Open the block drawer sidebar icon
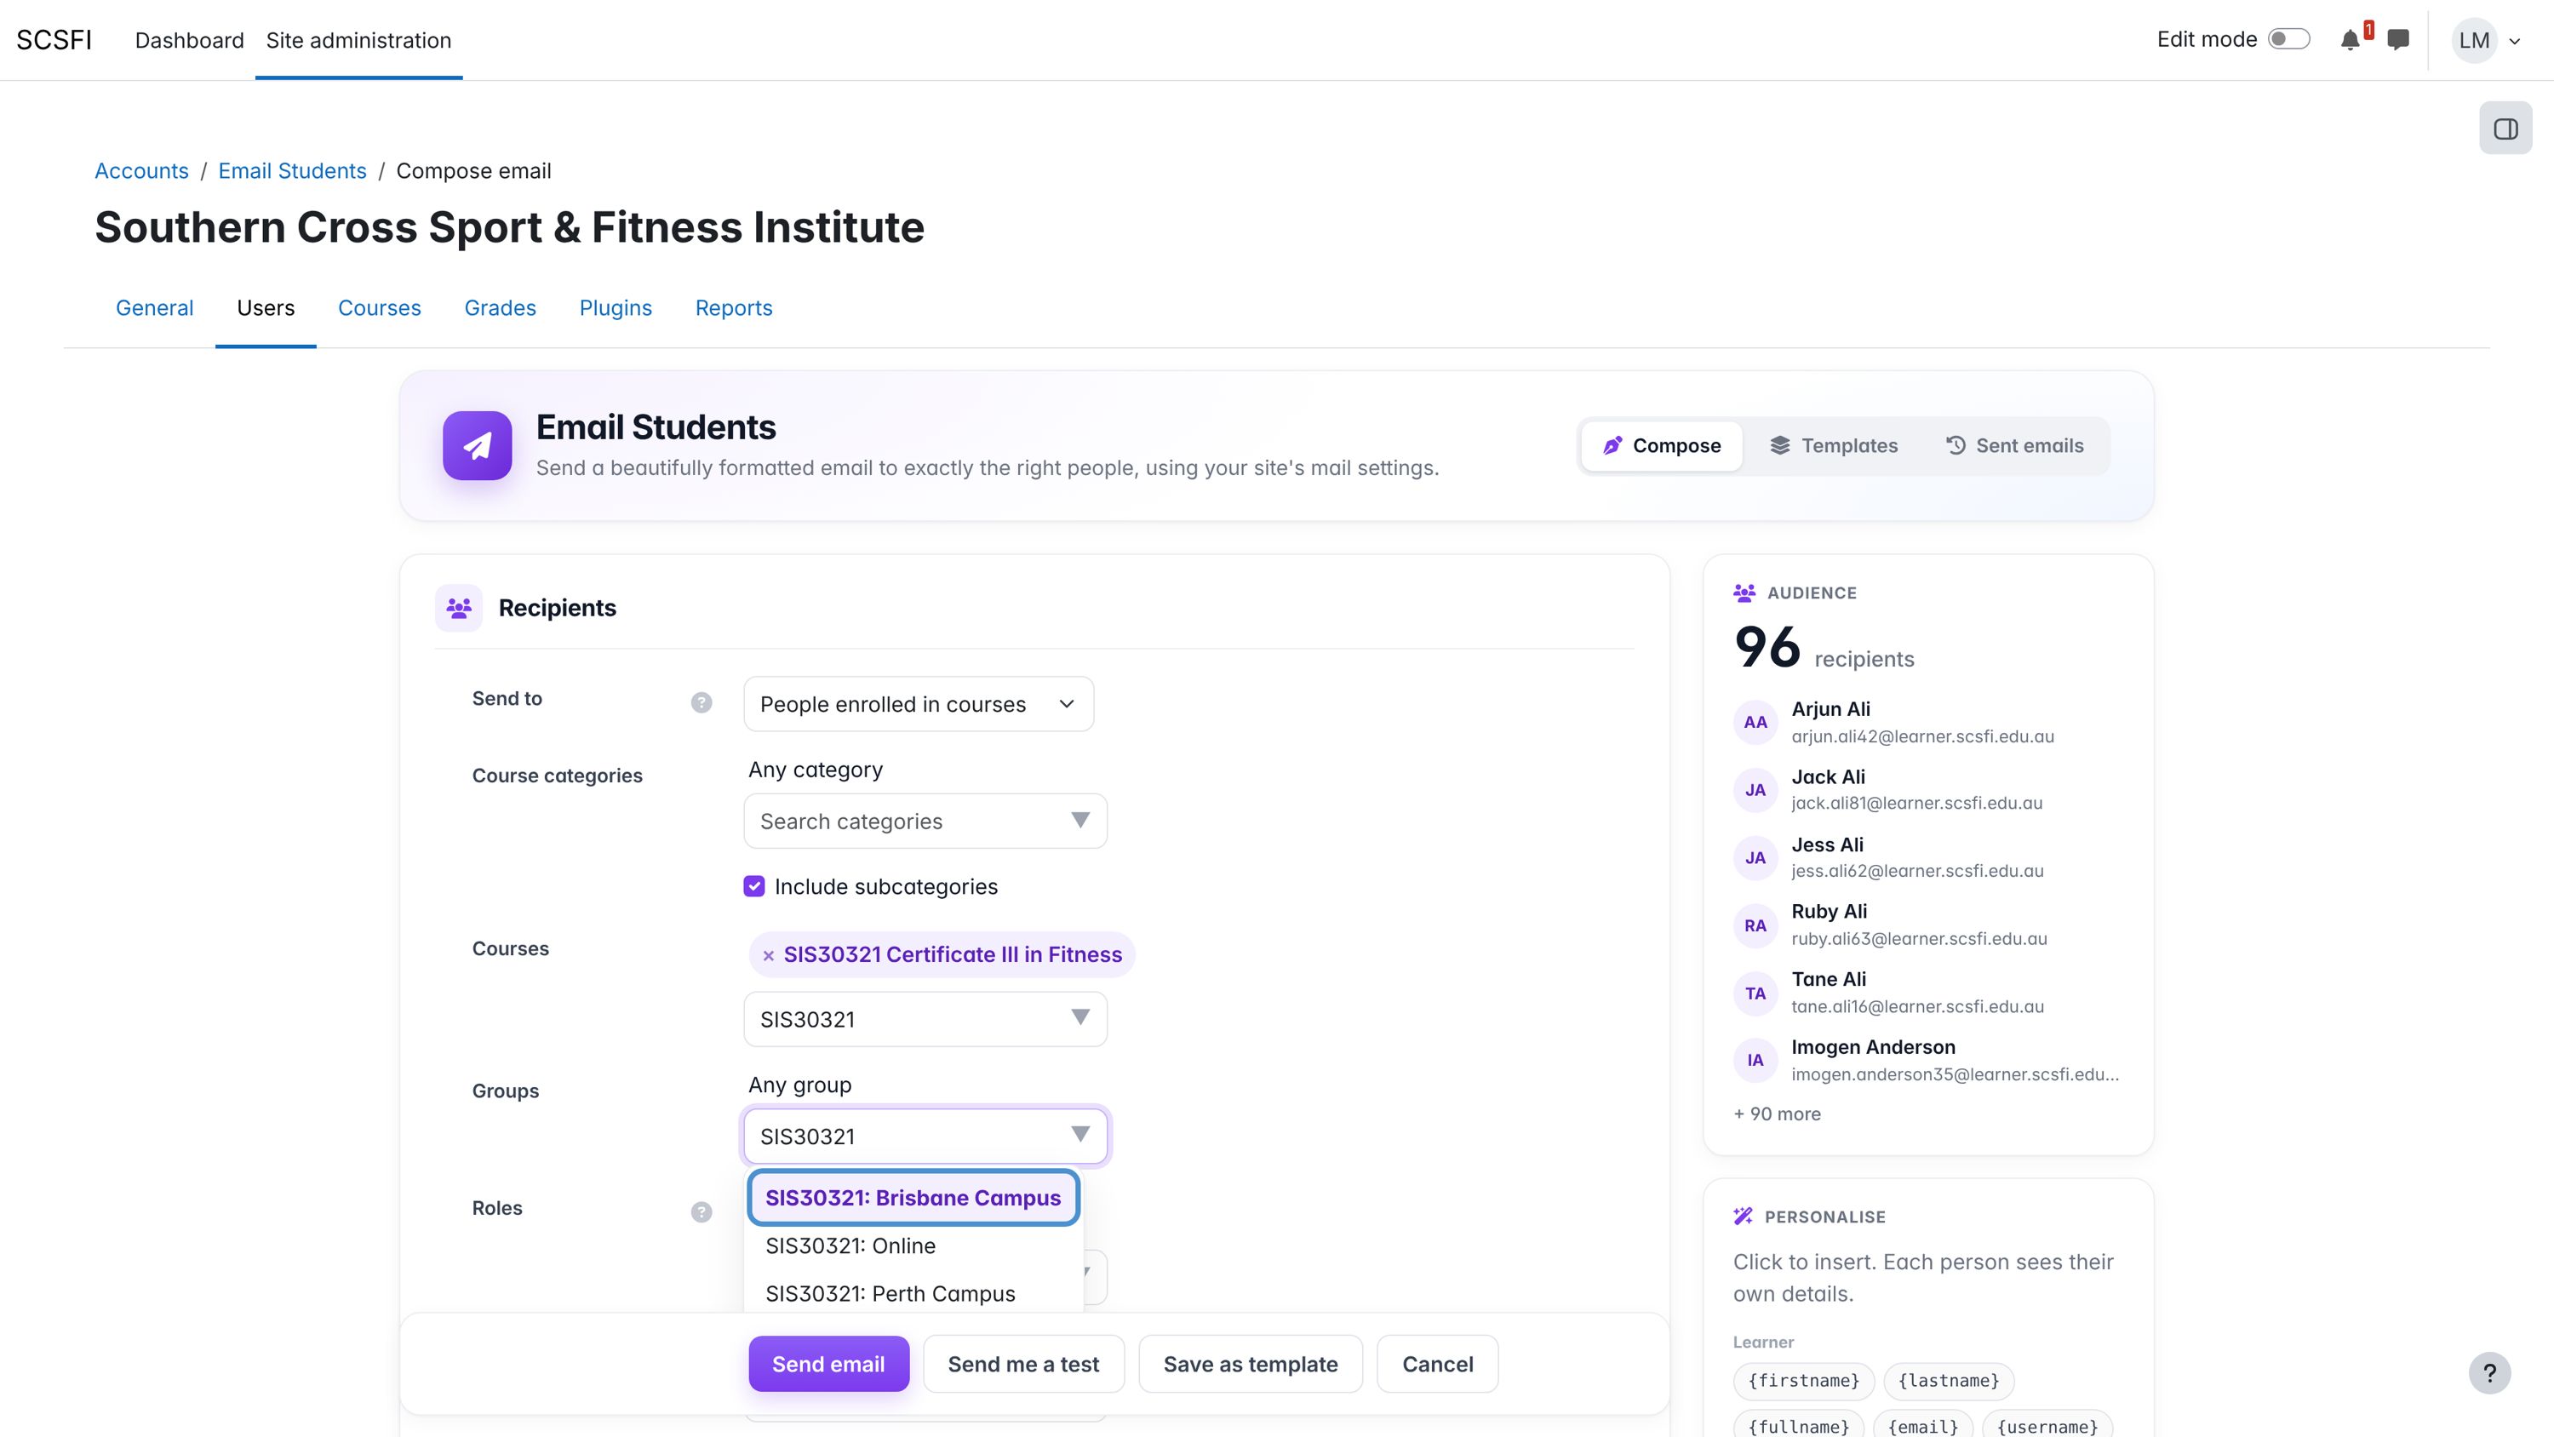 click(2505, 128)
